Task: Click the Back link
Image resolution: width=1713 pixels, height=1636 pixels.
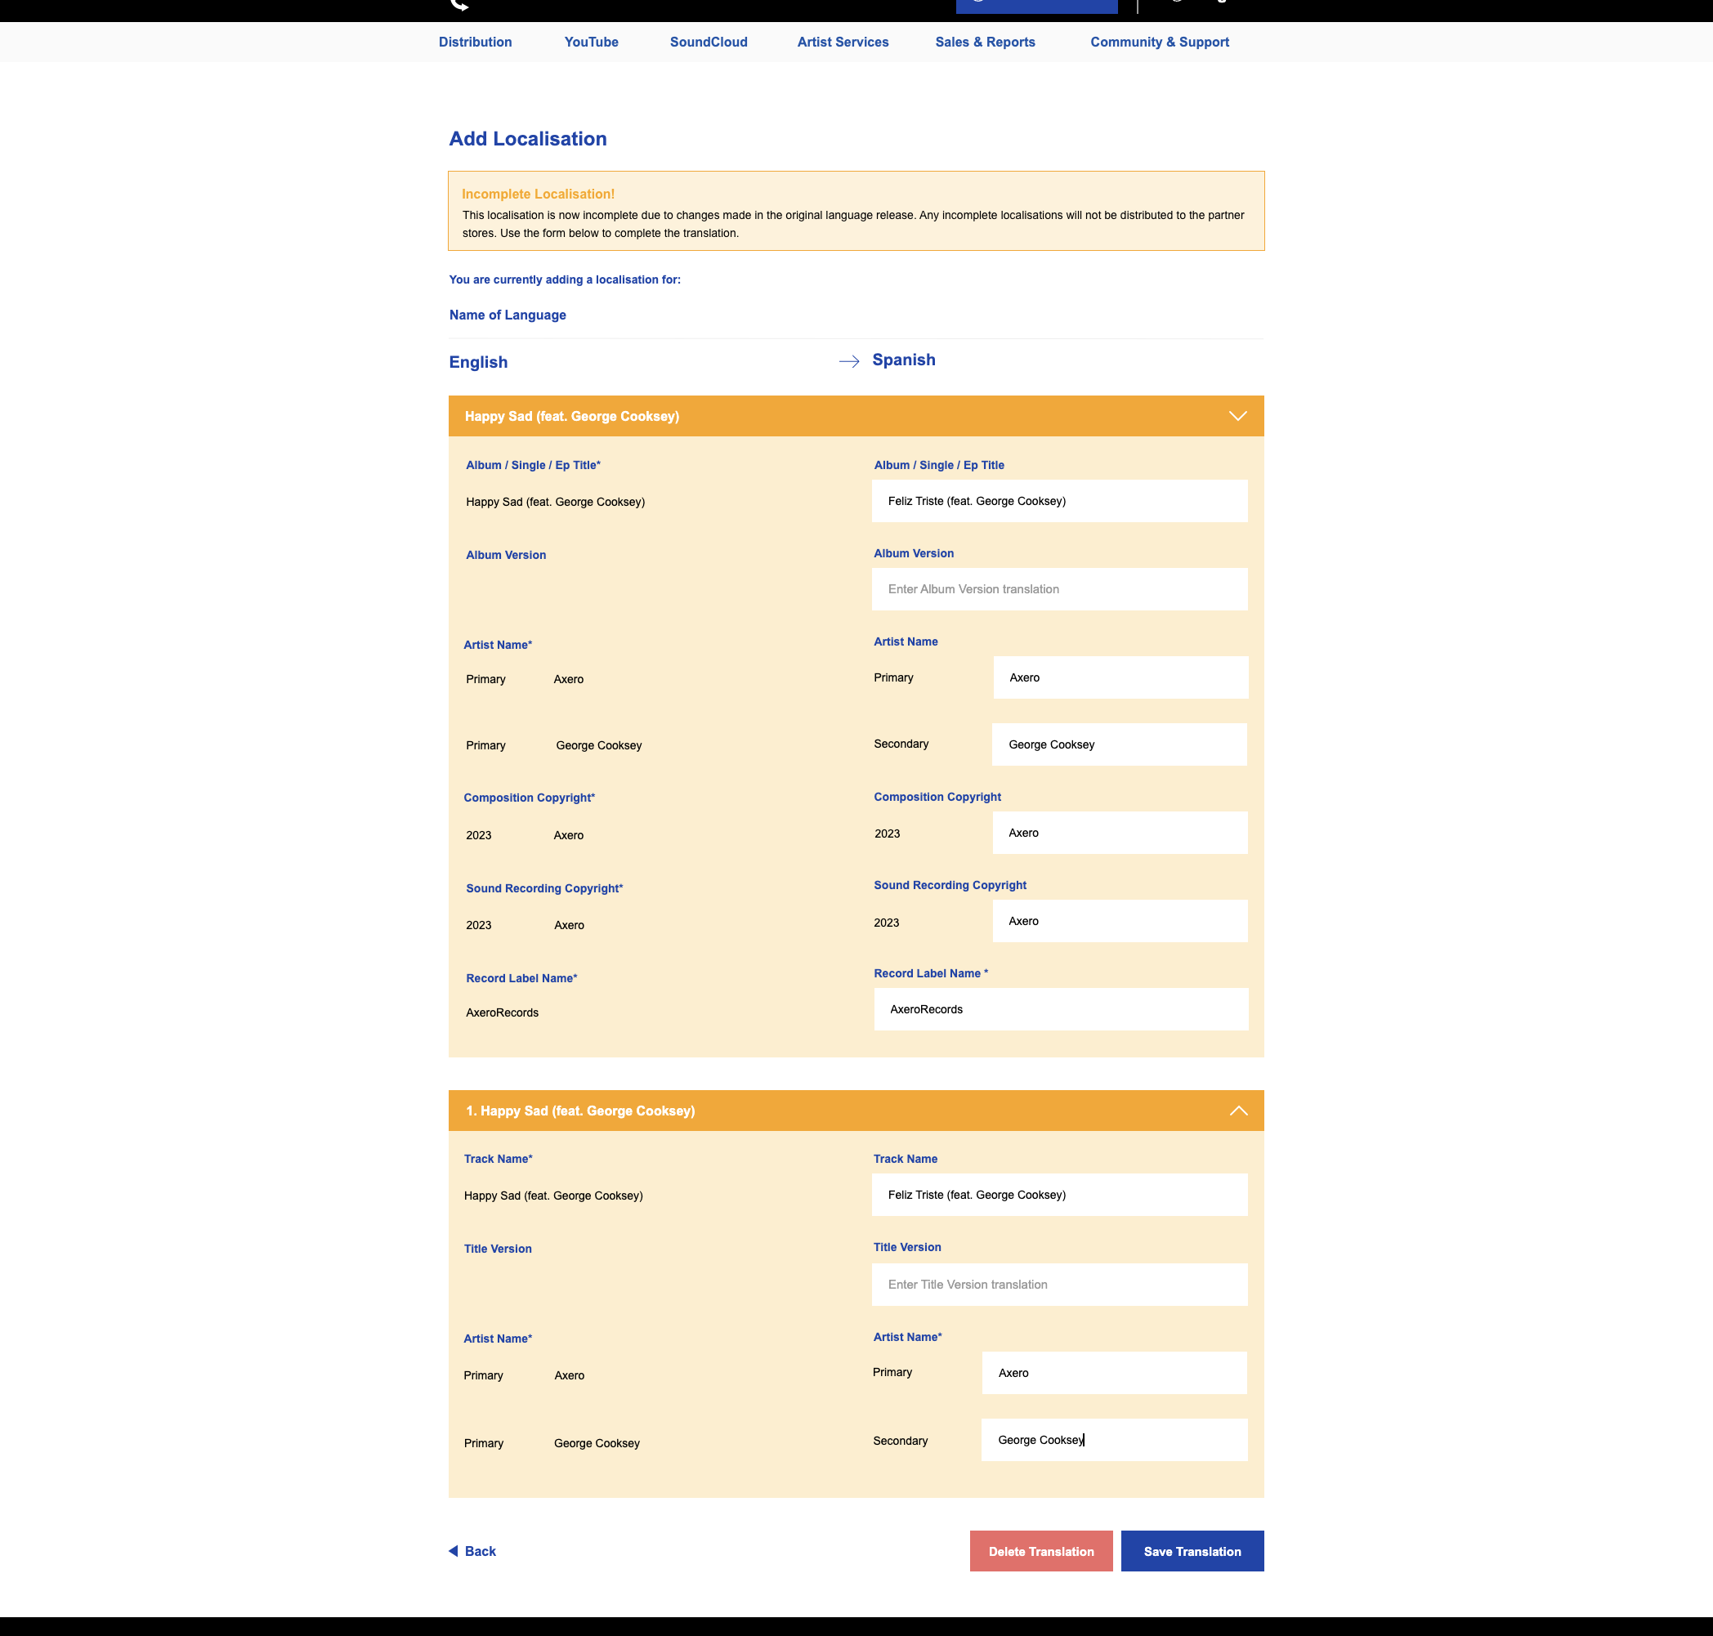Action: coord(480,1550)
